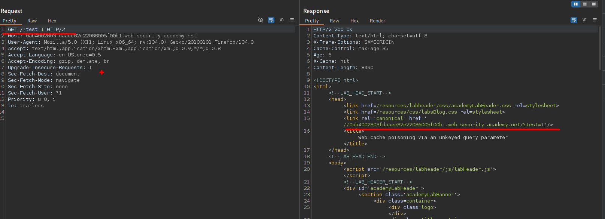Open Request panel hamburger options menu
605x219 pixels.
(292, 20)
